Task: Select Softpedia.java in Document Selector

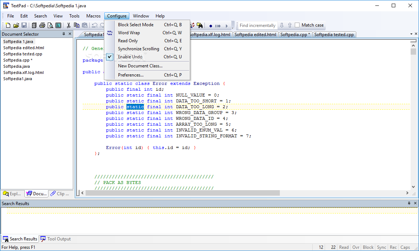Action: (16, 66)
